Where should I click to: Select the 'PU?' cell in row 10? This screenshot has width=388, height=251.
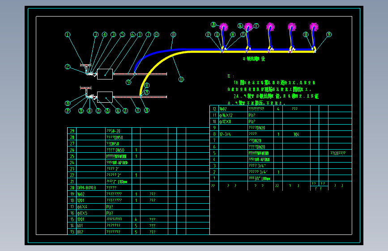coord(252,121)
